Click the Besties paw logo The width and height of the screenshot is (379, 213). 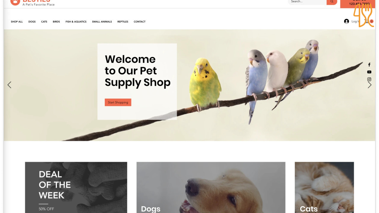[15, 2]
